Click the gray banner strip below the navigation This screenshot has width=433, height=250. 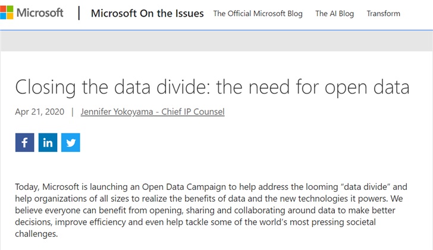[x=216, y=39]
